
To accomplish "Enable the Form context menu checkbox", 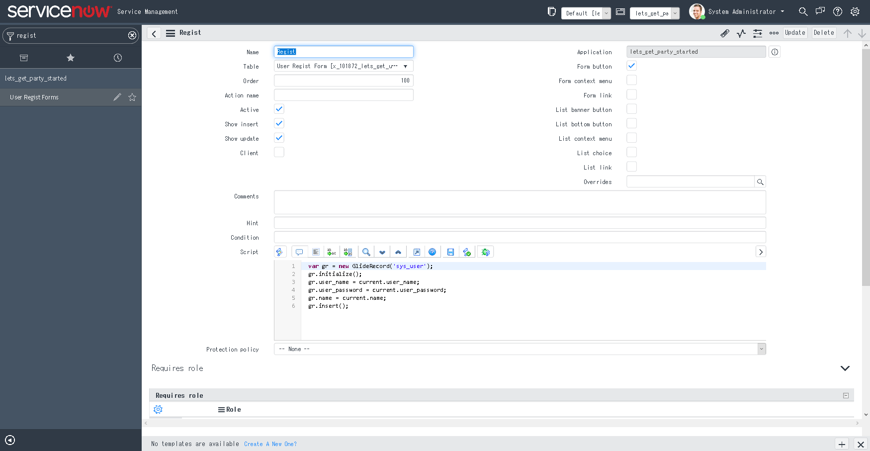I will 631,80.
